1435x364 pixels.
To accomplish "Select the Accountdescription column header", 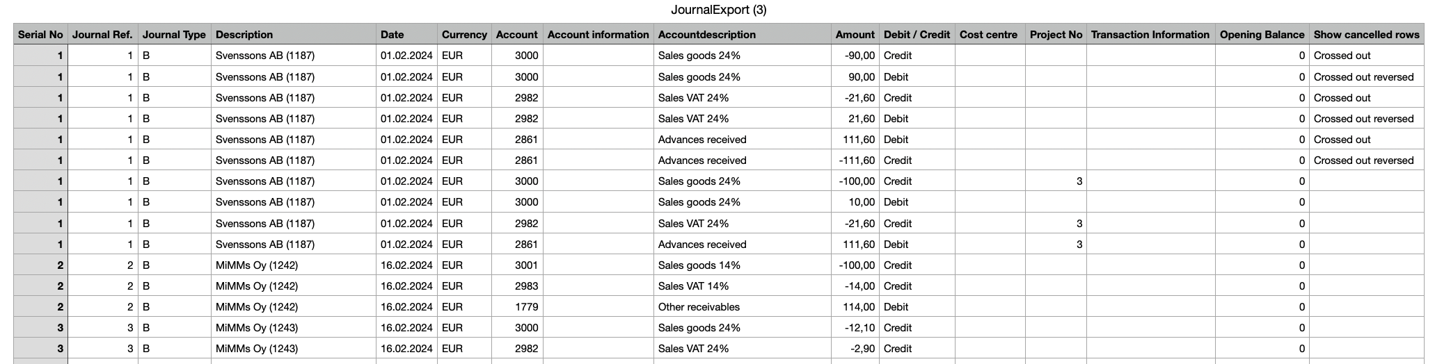I will coord(742,34).
